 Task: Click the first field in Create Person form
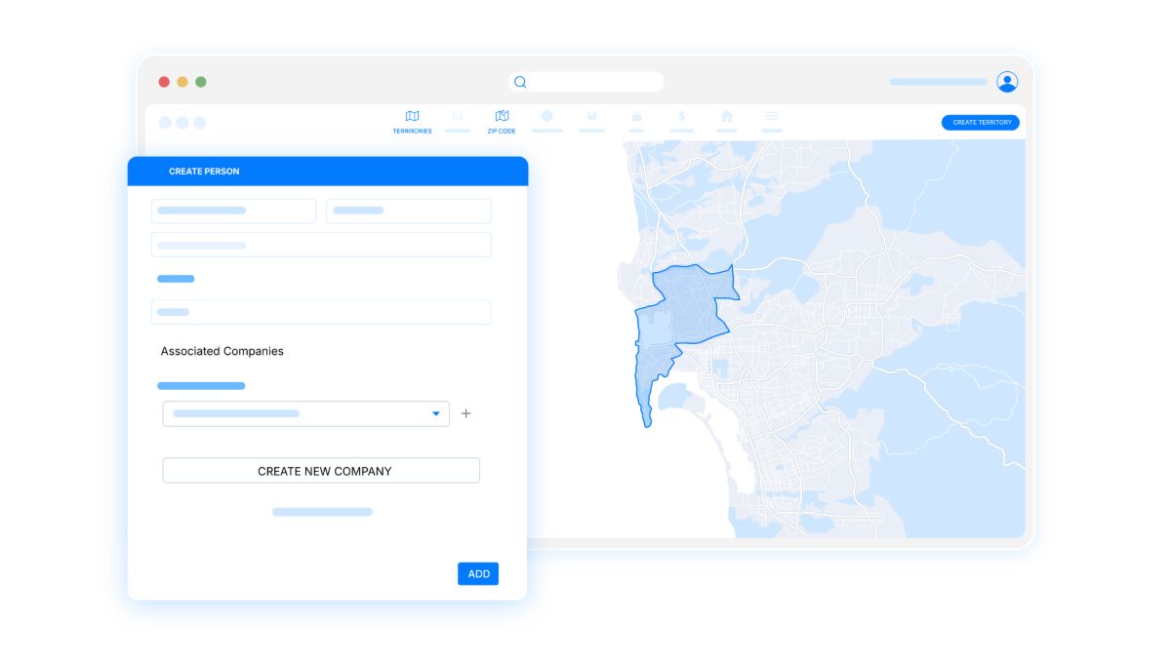coord(233,211)
